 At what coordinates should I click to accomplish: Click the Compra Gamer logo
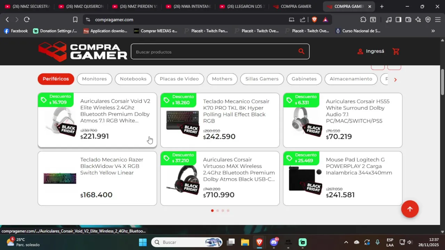click(83, 51)
